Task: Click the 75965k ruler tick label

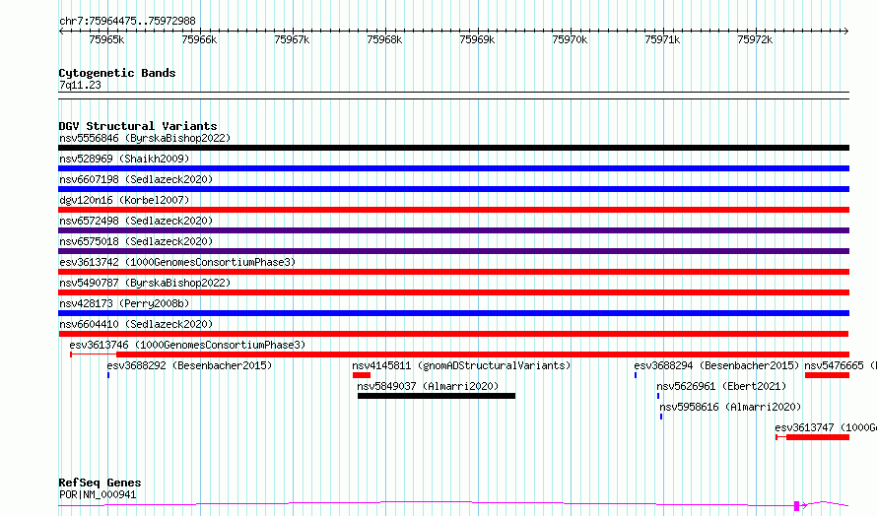Action: [x=106, y=39]
